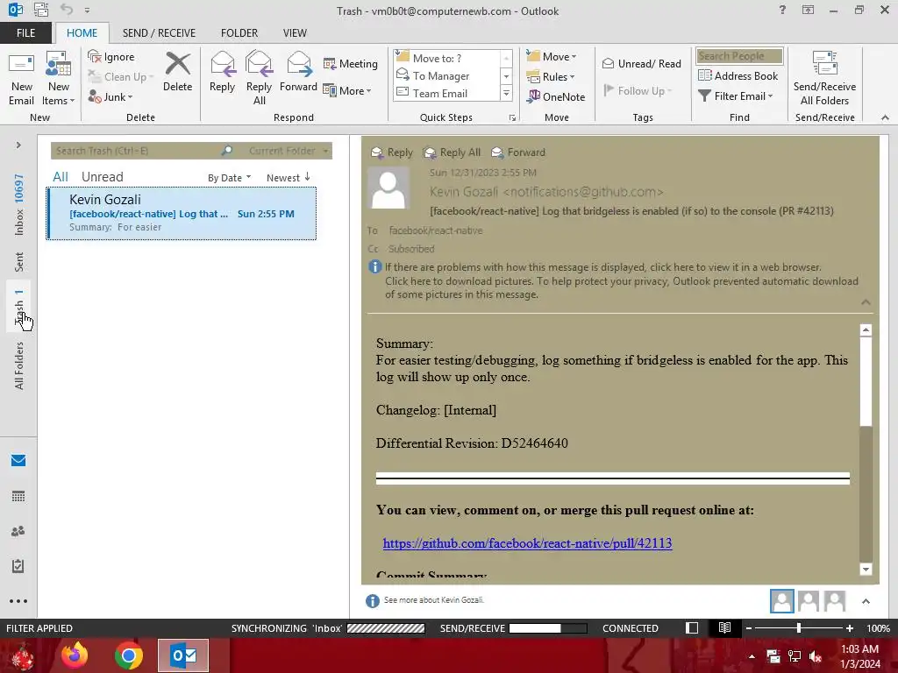The image size is (898, 673).
Task: Switch to Reading view in status bar
Action: [x=724, y=628]
